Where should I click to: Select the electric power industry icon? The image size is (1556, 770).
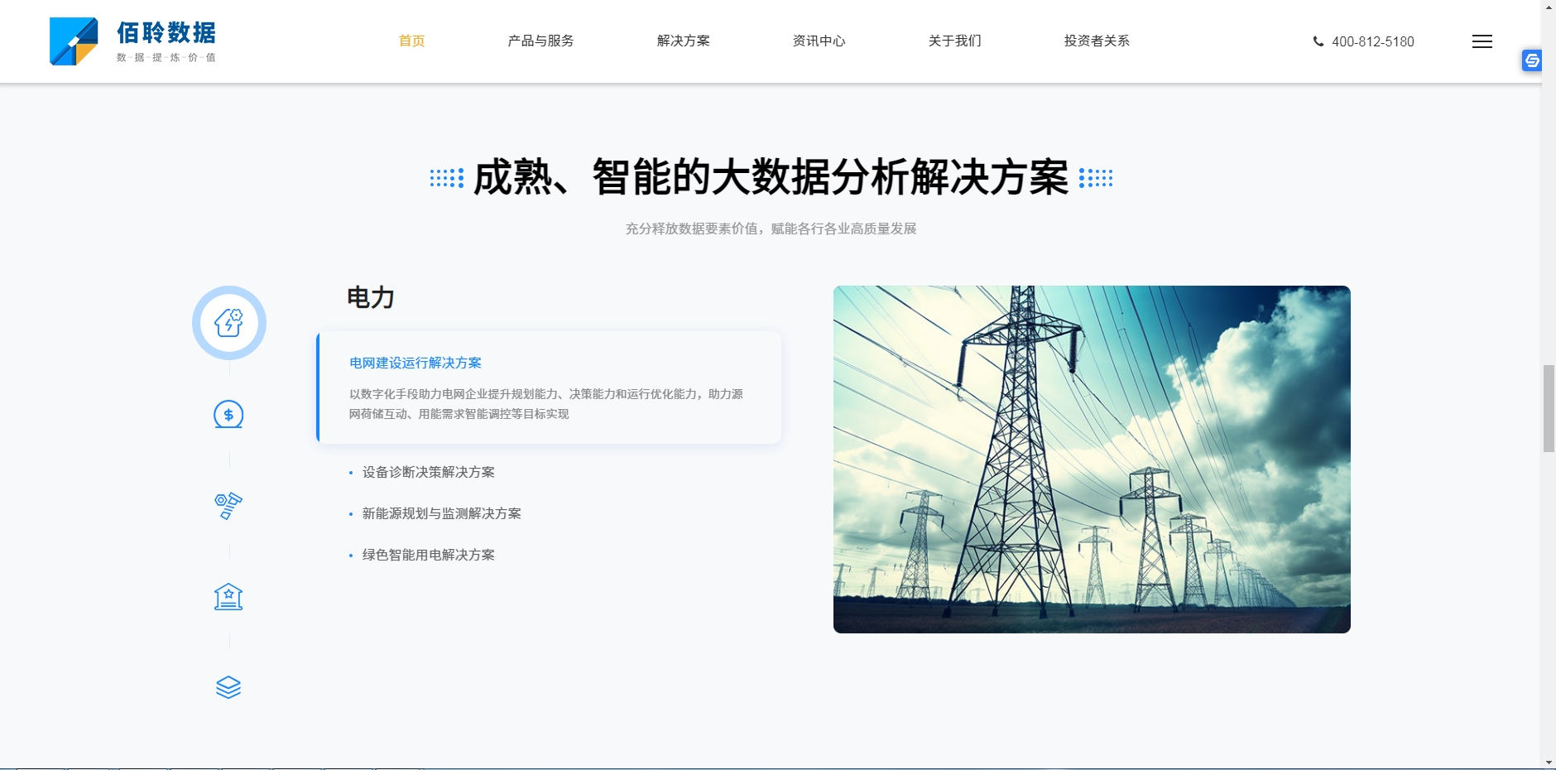tap(228, 323)
